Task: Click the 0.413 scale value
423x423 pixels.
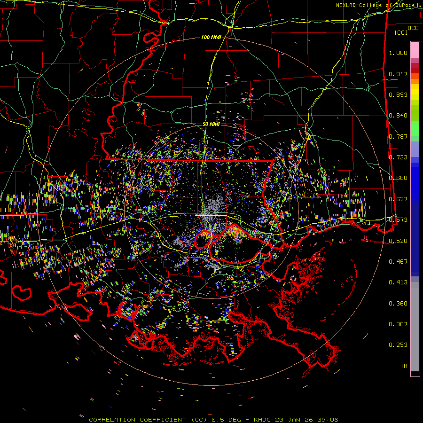Action: click(398, 282)
